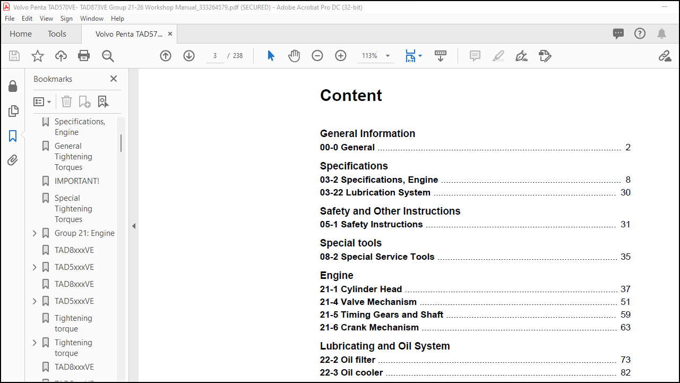Toggle the Bookmarks sidebar icon
This screenshot has width=680, height=383.
[x=13, y=136]
